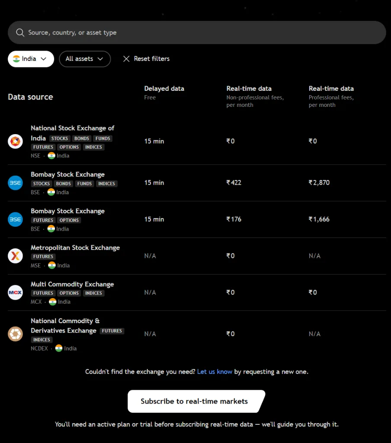Image resolution: width=391 pixels, height=443 pixels.
Task: Click the MCX Multi Commodity Exchange logo
Action: [15, 292]
